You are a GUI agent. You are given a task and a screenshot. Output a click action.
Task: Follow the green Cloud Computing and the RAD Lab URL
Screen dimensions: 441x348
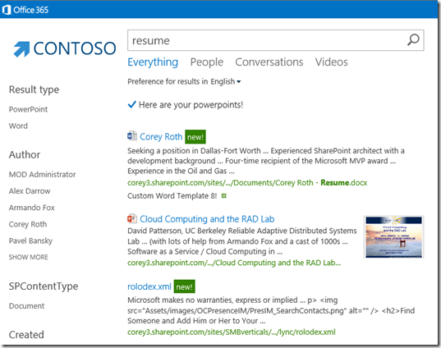234,263
